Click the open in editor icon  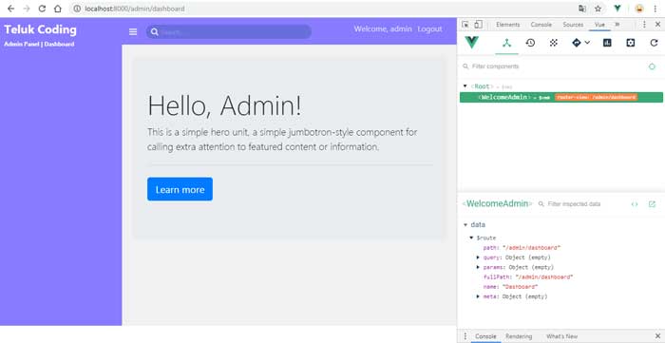click(x=652, y=204)
